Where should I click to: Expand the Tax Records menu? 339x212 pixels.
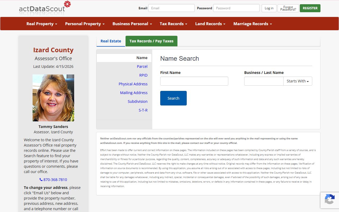tap(173, 24)
